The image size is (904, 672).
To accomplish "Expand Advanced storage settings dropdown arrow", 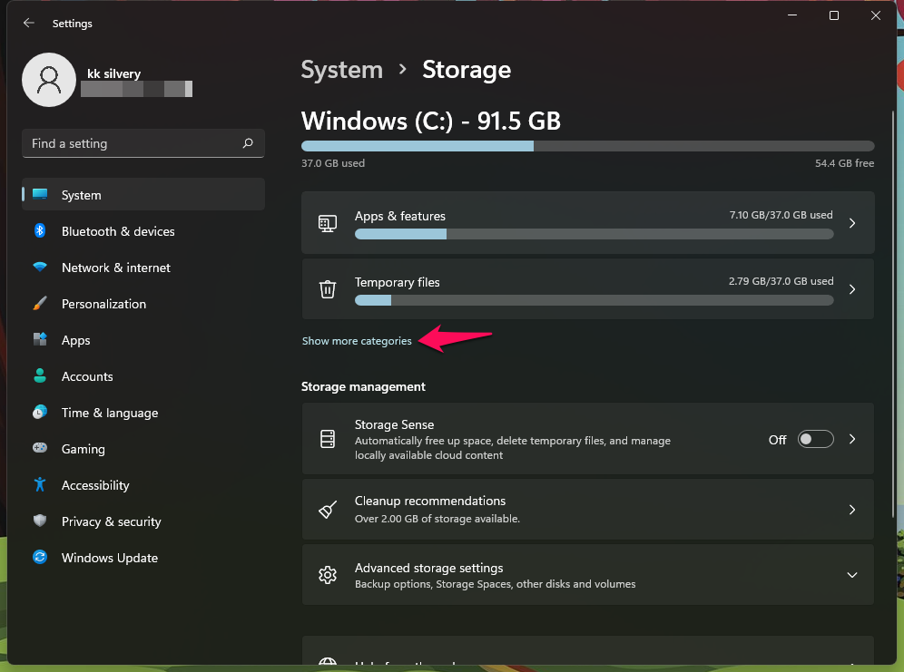I will point(852,575).
